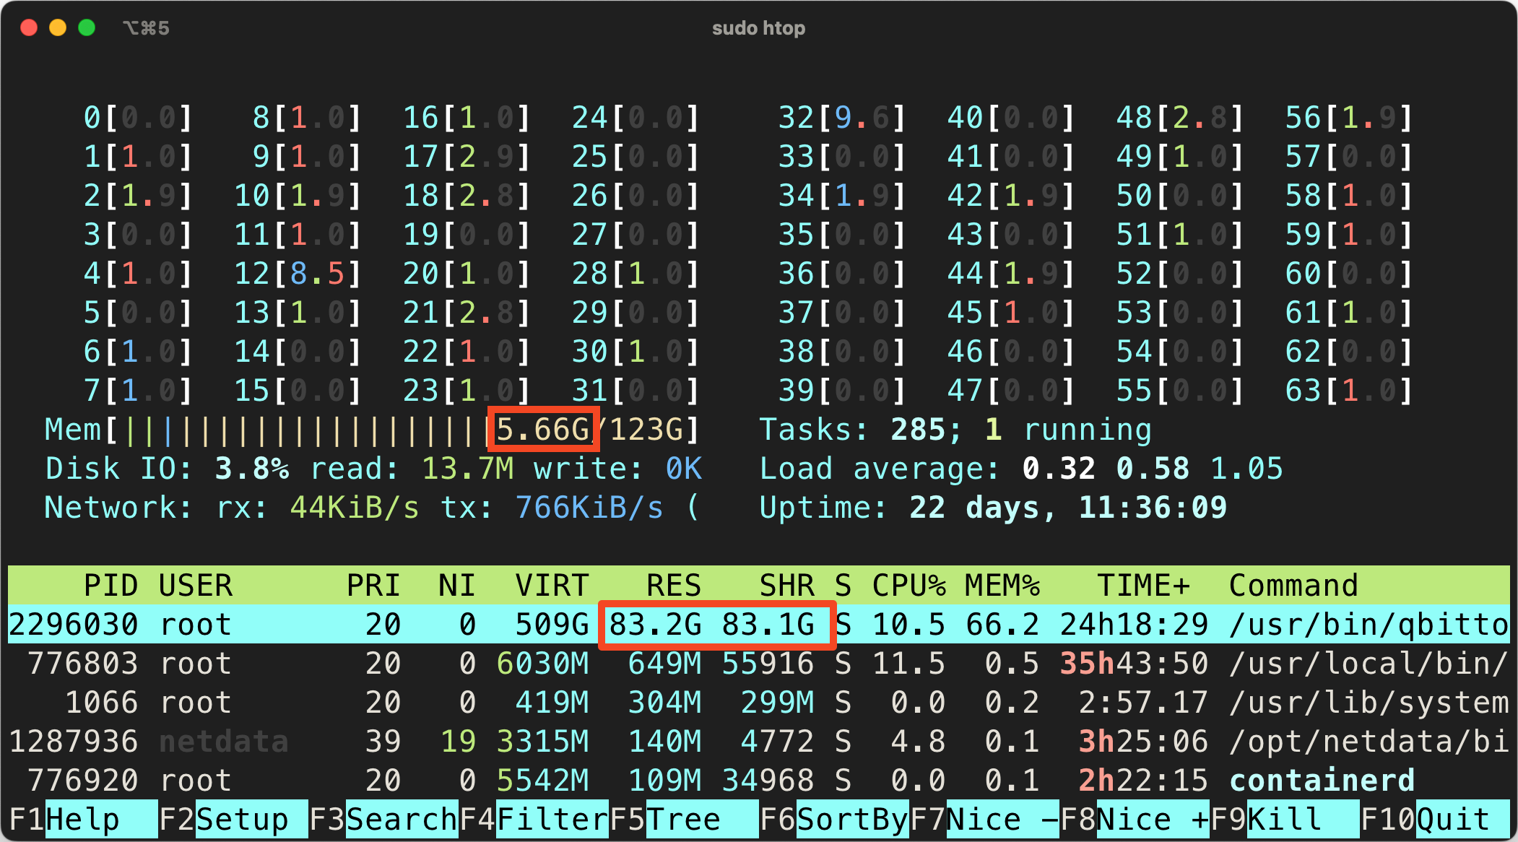Click the CPU 39 meter
The width and height of the screenshot is (1518, 842).
pos(842,391)
